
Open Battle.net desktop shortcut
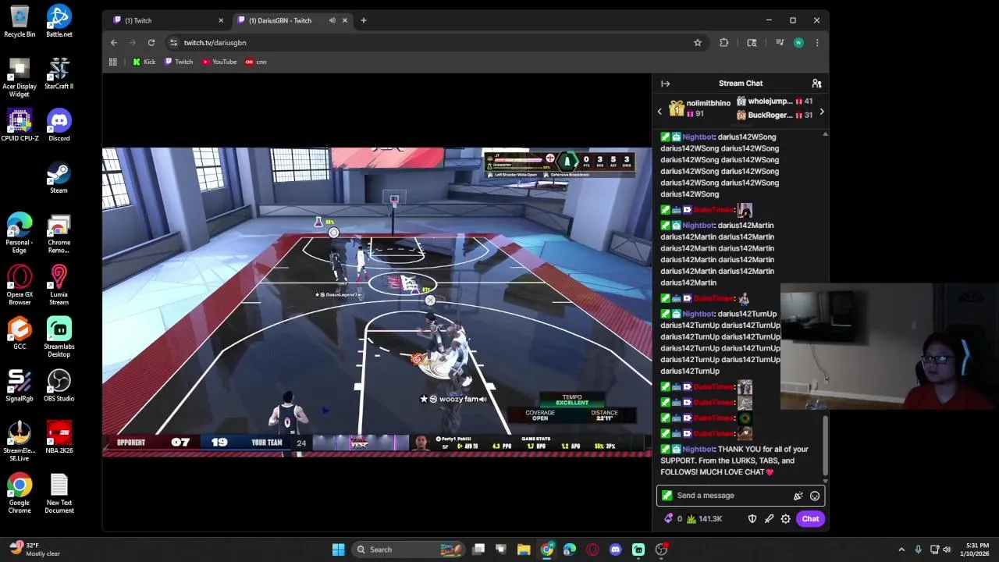[x=59, y=22]
